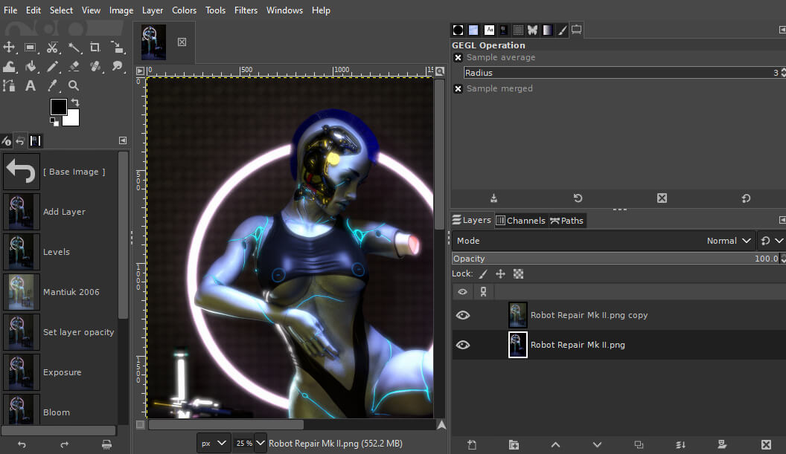Open layer Mode Normal dropdown
The height and width of the screenshot is (454, 786).
604,241
